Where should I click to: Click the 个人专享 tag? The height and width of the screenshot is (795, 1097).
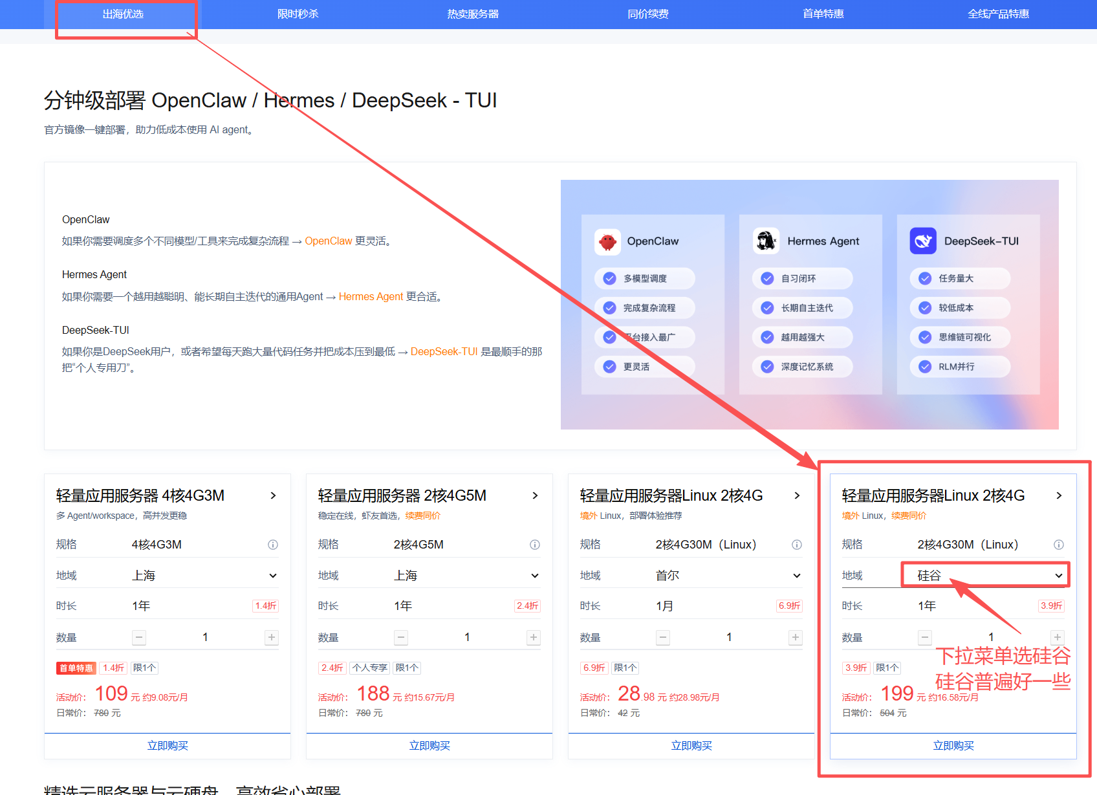point(370,668)
